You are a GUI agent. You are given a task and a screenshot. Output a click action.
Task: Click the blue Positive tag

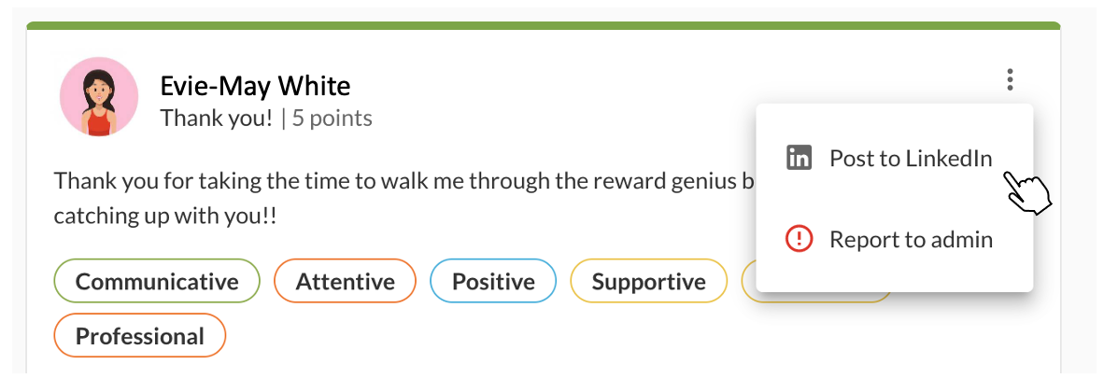pos(493,282)
